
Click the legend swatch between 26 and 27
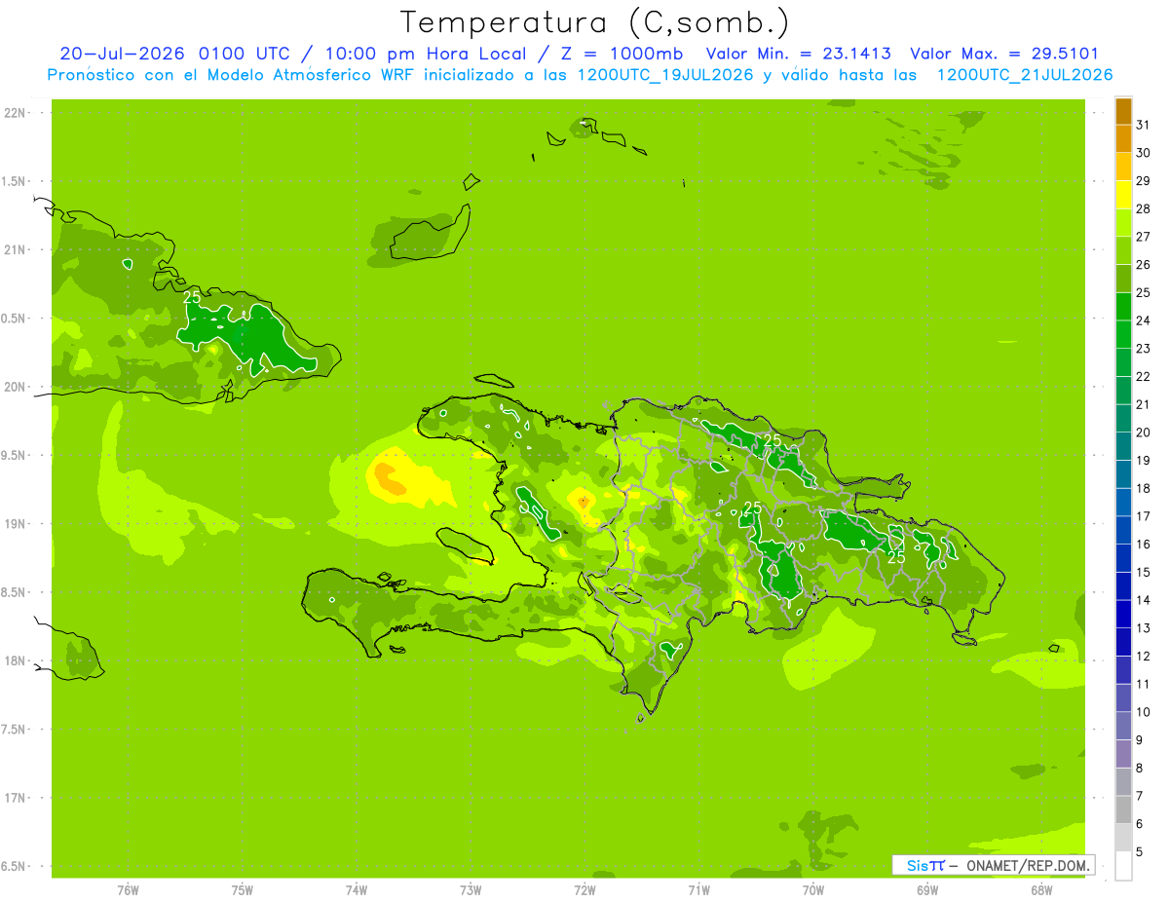click(x=1123, y=250)
